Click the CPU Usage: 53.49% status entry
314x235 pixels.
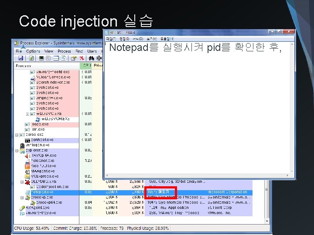32,228
